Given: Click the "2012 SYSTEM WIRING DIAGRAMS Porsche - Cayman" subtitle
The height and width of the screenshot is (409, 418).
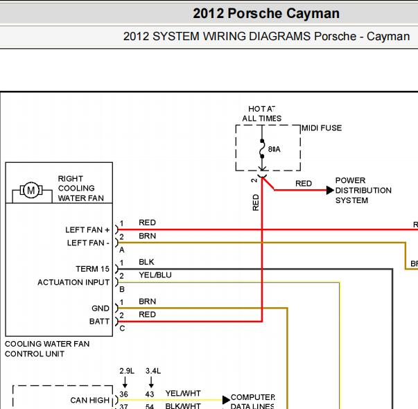Looking at the screenshot, I should (266, 36).
